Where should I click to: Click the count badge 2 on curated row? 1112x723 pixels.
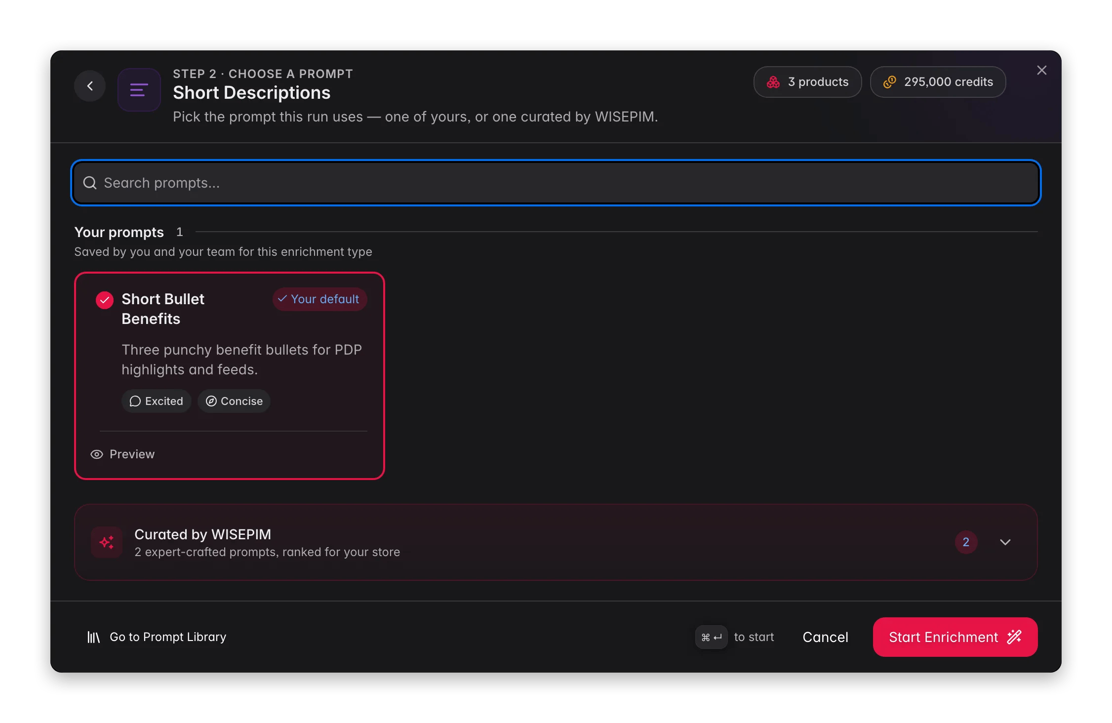966,542
